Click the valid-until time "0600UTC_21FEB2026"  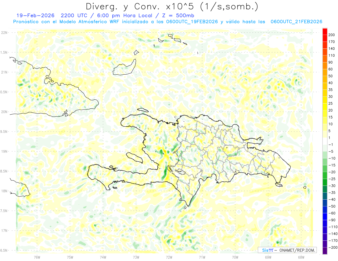[296, 22]
